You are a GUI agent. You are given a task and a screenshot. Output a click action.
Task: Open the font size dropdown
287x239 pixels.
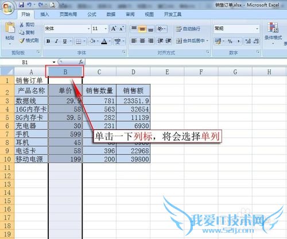click(106, 29)
